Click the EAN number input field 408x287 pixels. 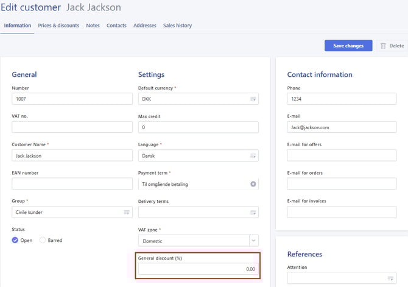click(72, 184)
